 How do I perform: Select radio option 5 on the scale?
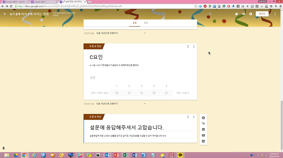click(166, 93)
